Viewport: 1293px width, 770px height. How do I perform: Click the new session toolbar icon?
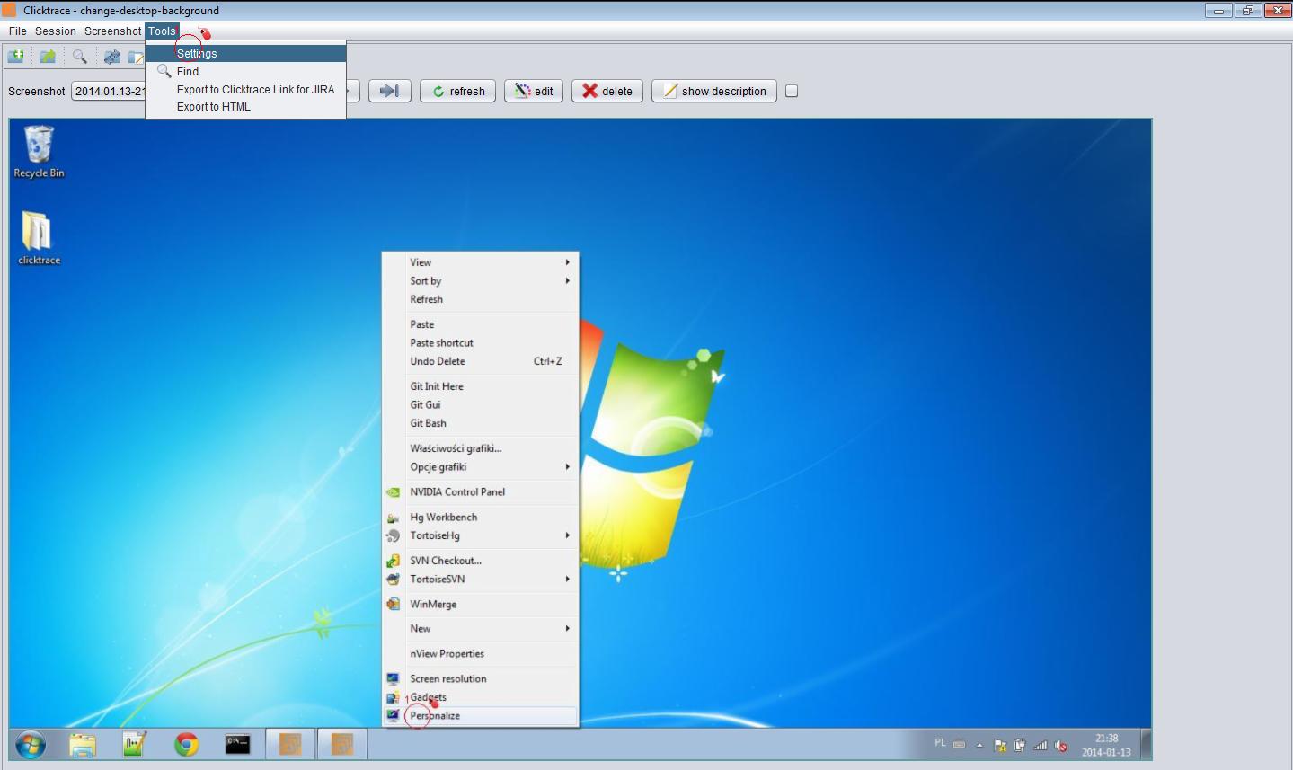(16, 57)
